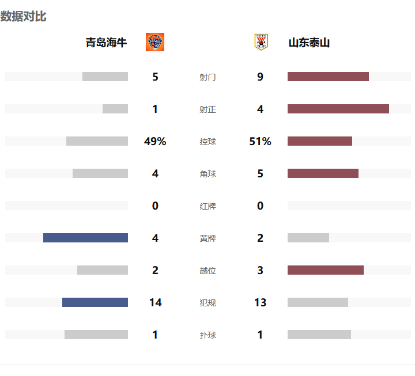Click the 越位 offside stat label

[x=207, y=271]
